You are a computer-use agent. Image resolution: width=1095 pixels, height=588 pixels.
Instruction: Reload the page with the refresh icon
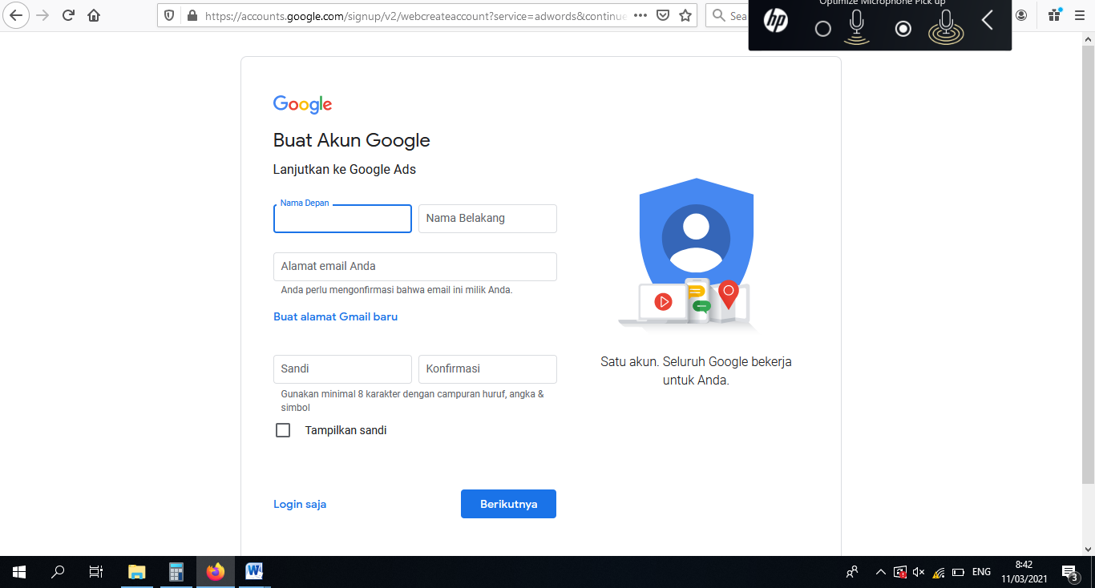(68, 15)
